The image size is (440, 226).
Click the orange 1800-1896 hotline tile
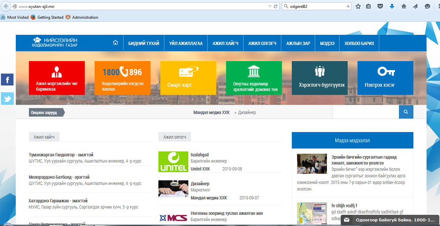coord(122,78)
